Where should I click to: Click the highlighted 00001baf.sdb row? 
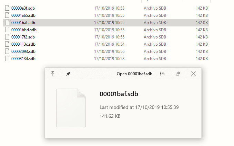pos(106,23)
